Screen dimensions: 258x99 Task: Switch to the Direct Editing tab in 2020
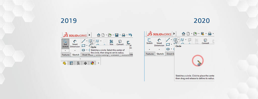170,54
